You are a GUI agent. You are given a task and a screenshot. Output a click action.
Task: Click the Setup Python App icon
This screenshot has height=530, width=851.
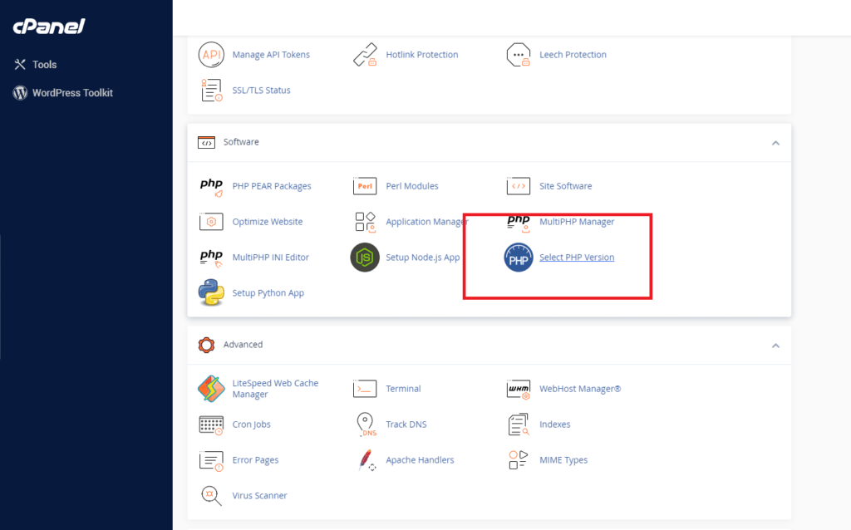point(211,293)
